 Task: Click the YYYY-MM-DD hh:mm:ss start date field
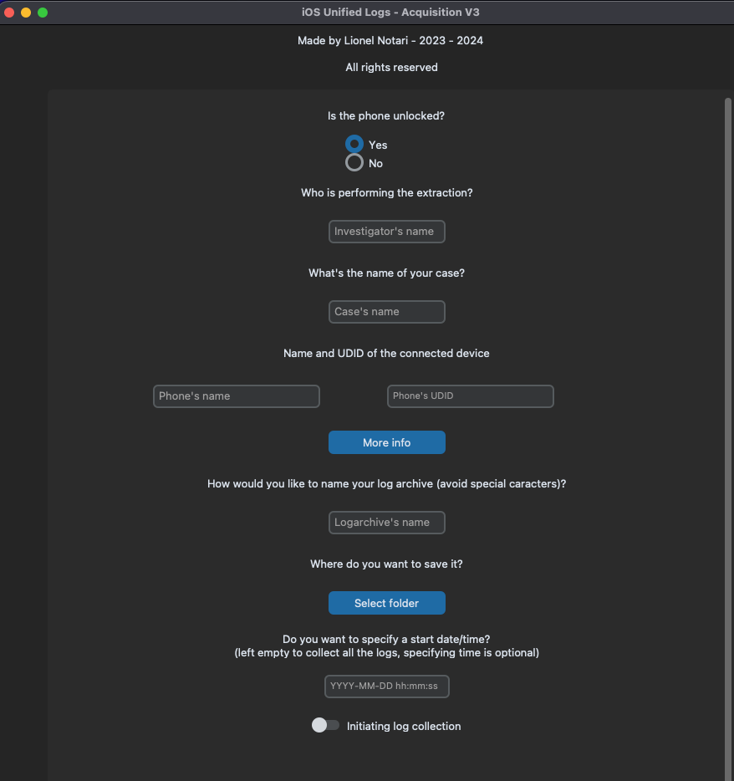387,687
